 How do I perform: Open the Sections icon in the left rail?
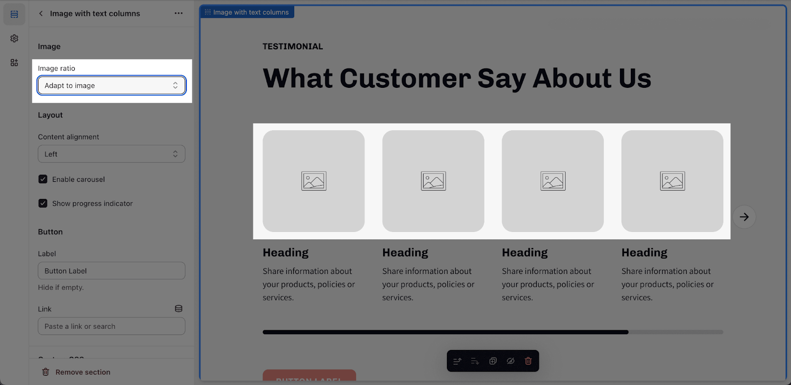(x=14, y=14)
